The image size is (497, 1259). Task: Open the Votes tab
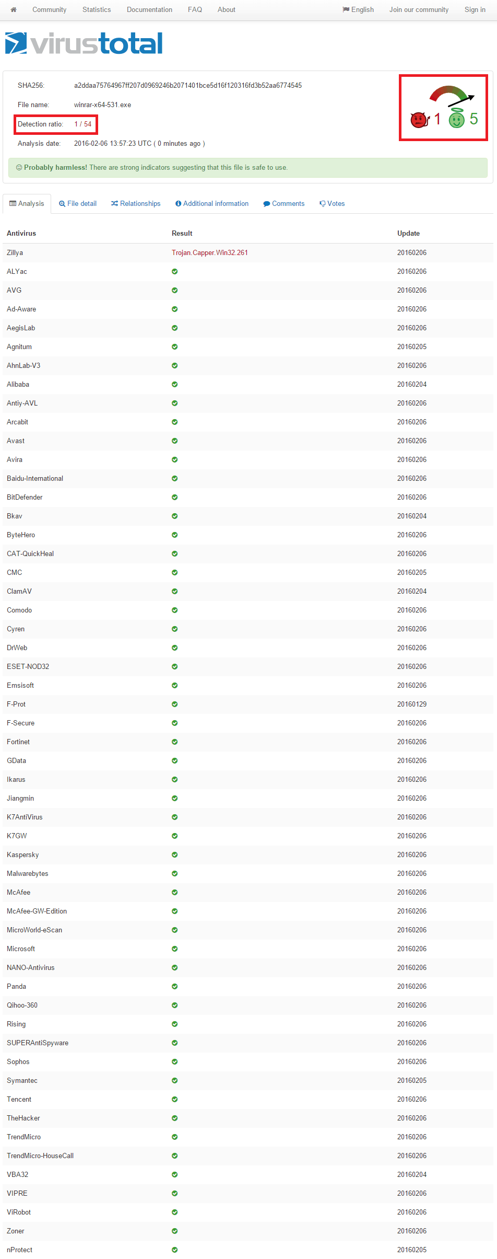point(332,203)
